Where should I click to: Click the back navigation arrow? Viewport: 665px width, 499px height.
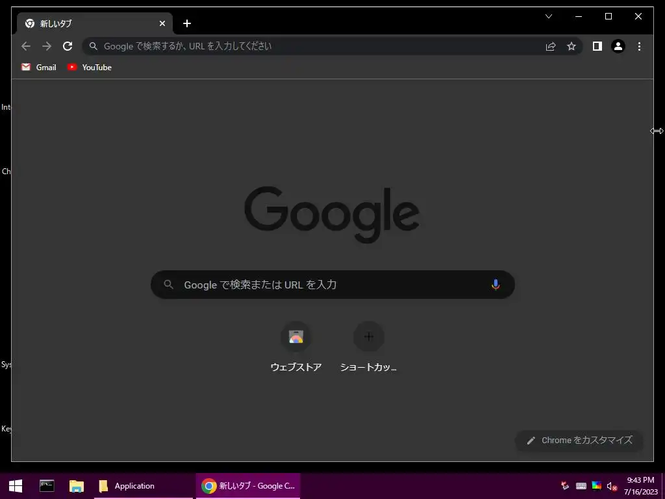(26, 46)
